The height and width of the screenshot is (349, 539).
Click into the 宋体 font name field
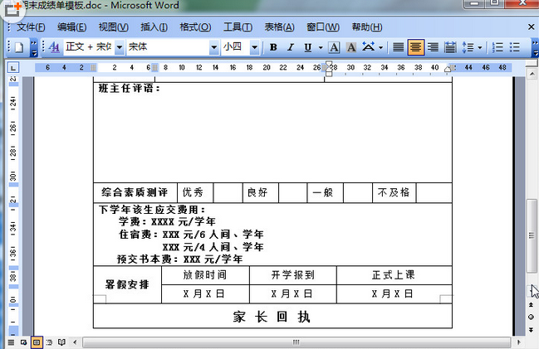click(x=168, y=47)
